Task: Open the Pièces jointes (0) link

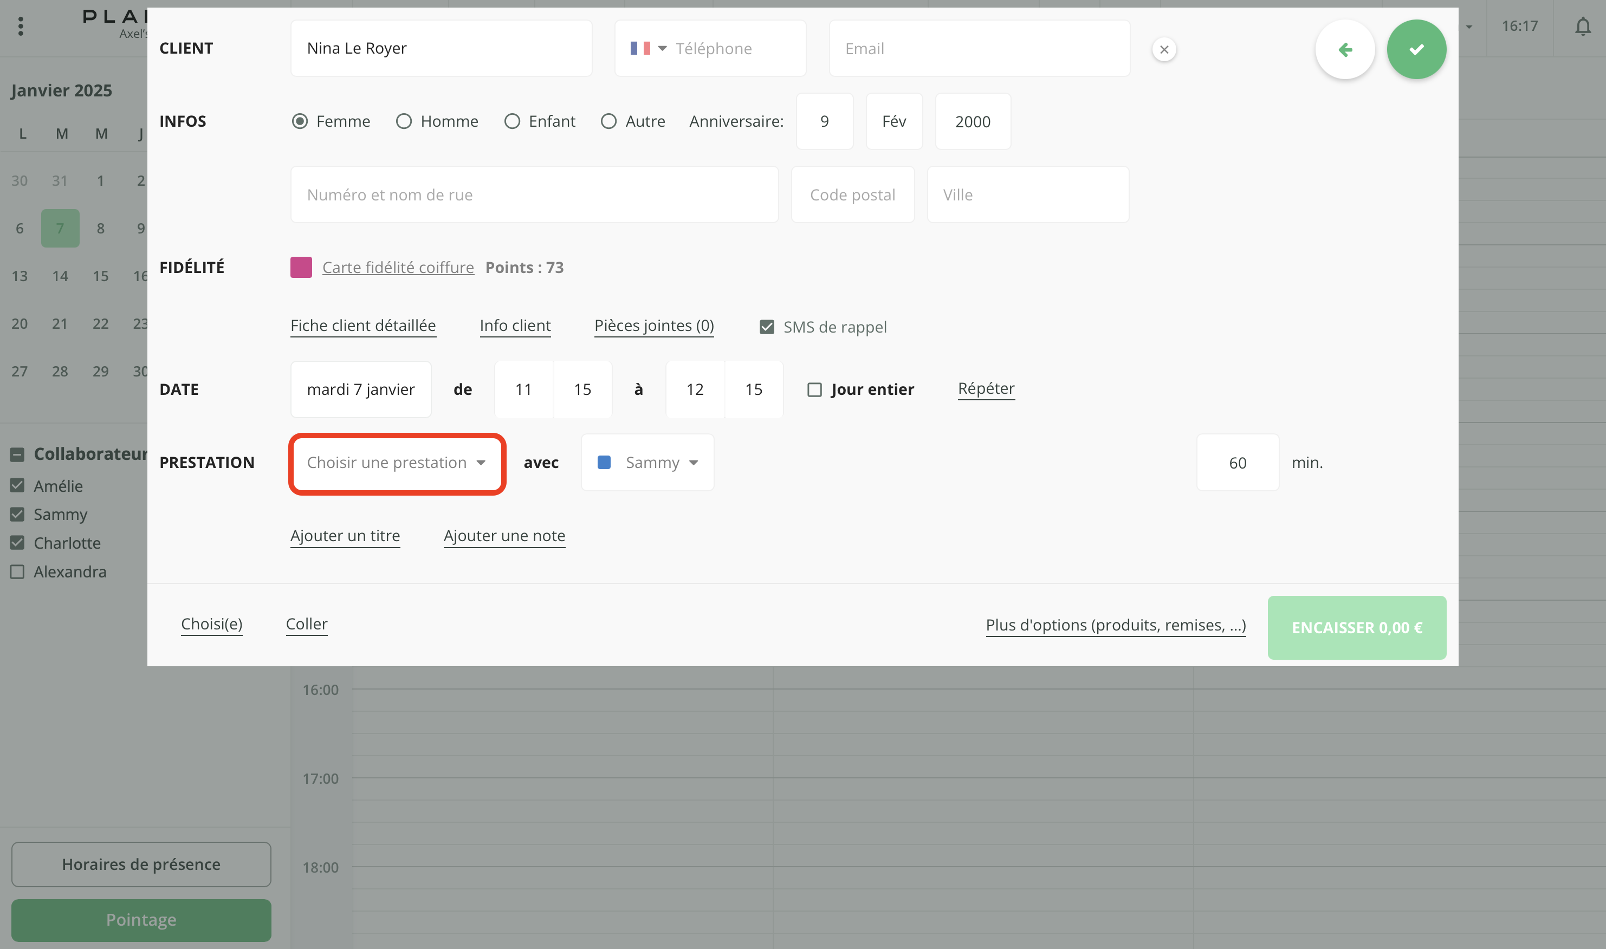Action: [653, 326]
